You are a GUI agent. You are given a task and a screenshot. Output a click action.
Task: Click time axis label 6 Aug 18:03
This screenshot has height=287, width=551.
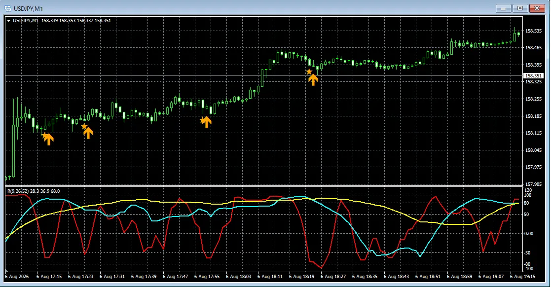click(238, 277)
